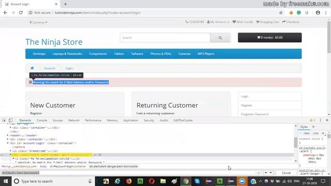Add a new style rule with plus icon
331x186 pixels.
pyautogui.click(x=323, y=133)
